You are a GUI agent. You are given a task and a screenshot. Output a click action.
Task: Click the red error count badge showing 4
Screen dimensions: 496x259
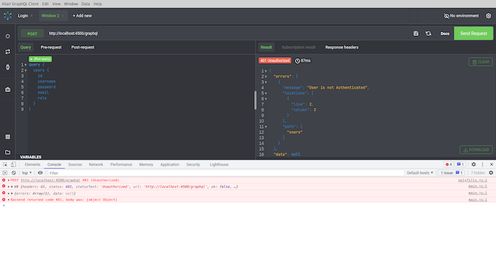[x=448, y=164]
